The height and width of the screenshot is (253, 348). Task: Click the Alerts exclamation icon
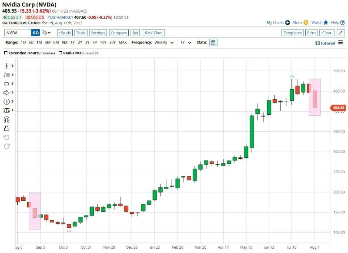[306, 23]
